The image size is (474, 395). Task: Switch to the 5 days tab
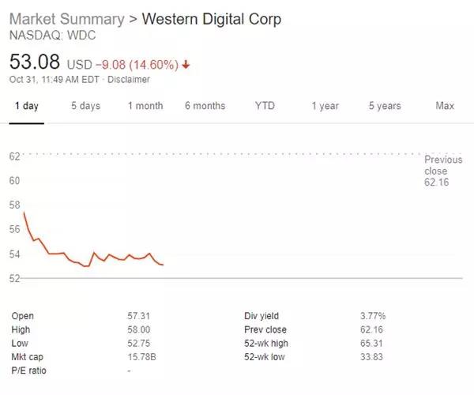[x=85, y=106]
